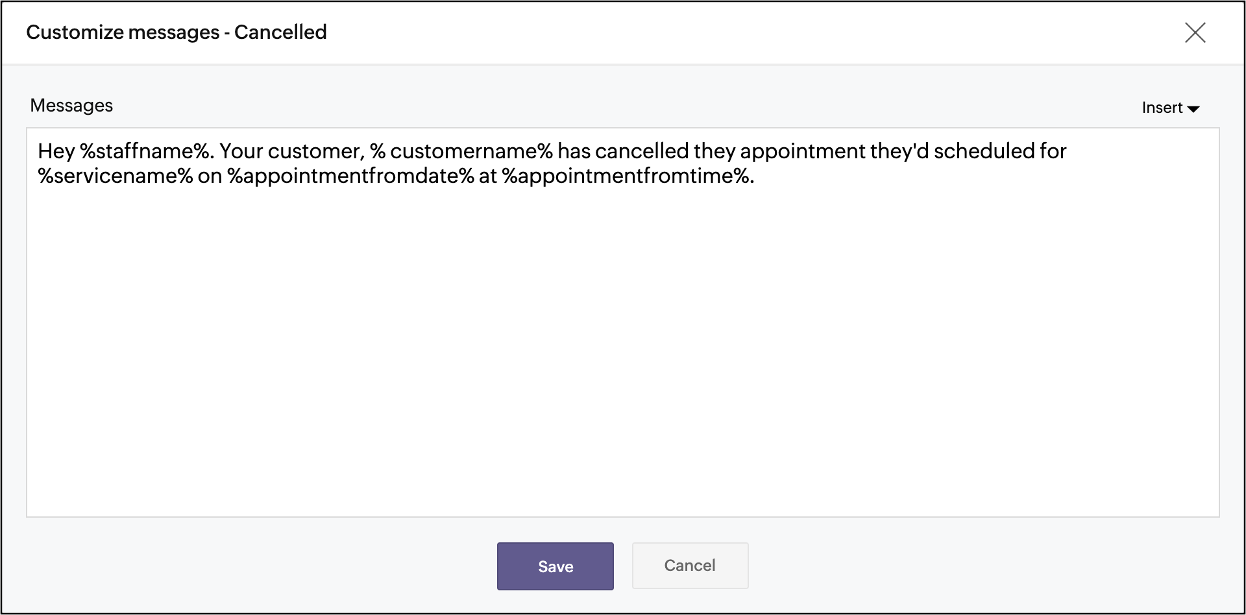Place cursor on %staffname% placeholder
Viewport: 1246px width, 615px height.
[145, 151]
